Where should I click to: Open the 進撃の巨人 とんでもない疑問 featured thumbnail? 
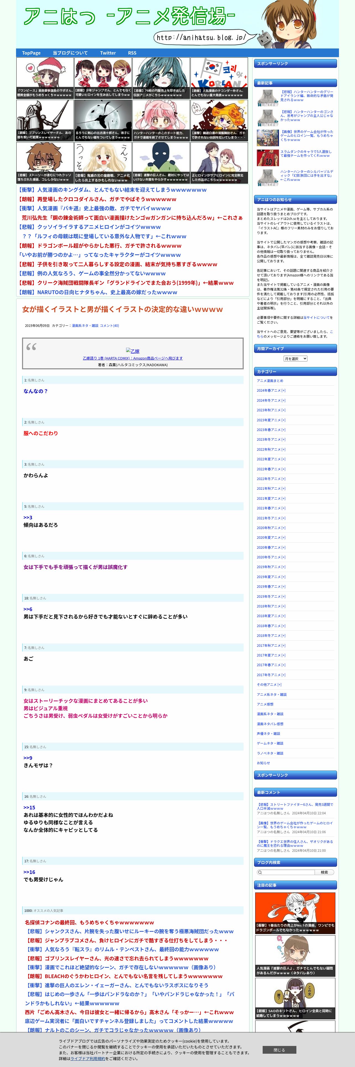point(295,956)
